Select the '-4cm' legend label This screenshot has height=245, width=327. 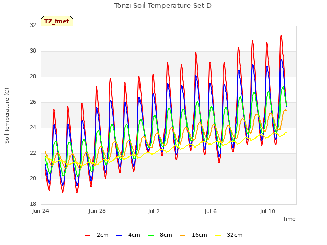133,235
